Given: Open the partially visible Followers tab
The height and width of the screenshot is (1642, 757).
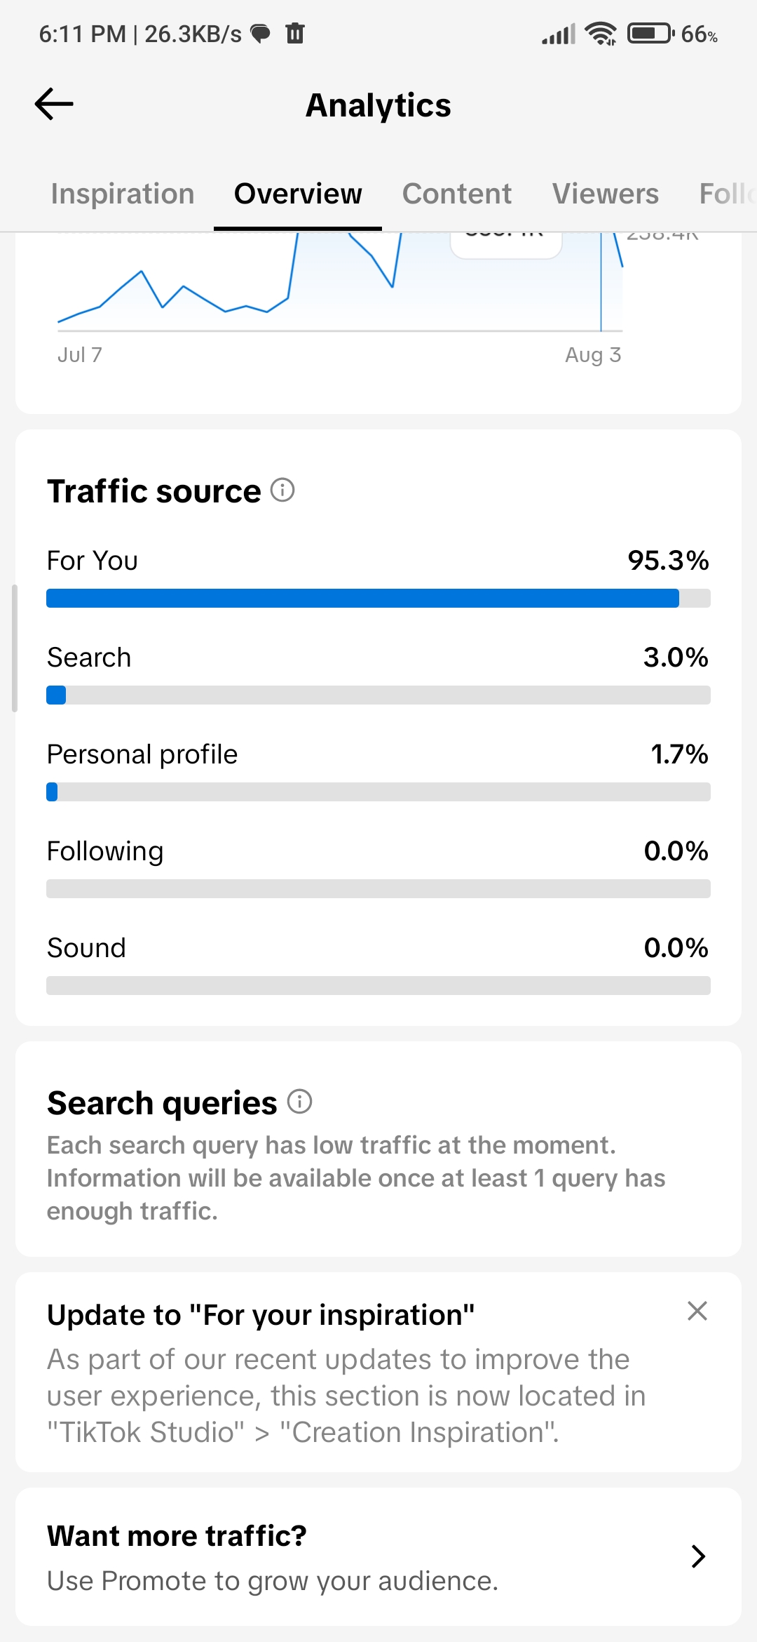Looking at the screenshot, I should tap(728, 194).
